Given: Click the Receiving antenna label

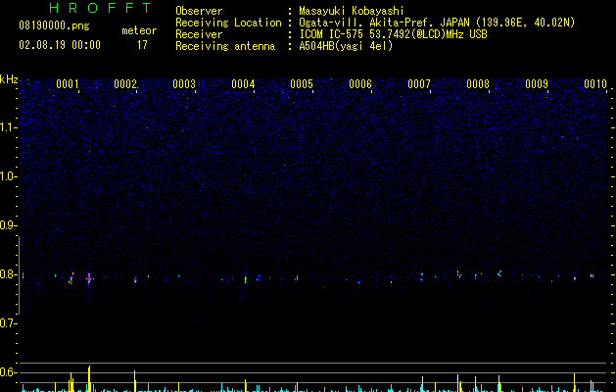Looking at the screenshot, I should (225, 46).
